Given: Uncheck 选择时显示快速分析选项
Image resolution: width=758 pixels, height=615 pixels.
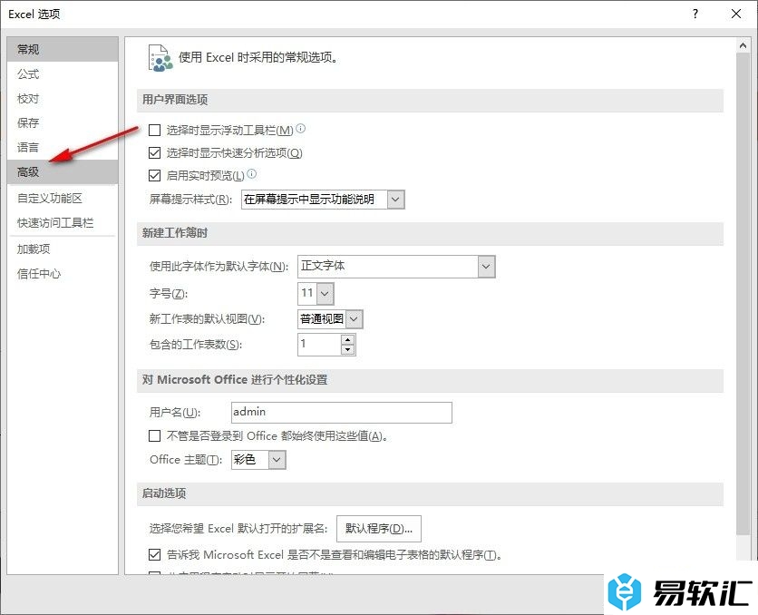Looking at the screenshot, I should (155, 152).
